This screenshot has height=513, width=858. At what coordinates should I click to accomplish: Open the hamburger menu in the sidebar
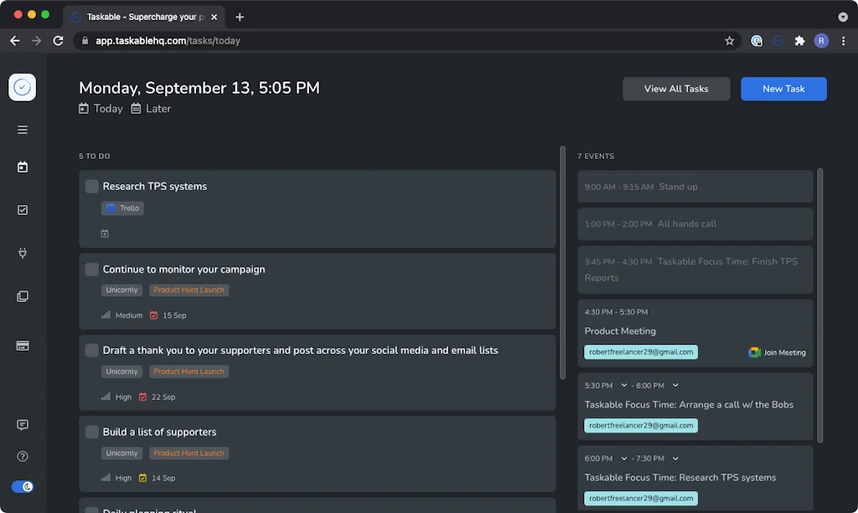(23, 130)
